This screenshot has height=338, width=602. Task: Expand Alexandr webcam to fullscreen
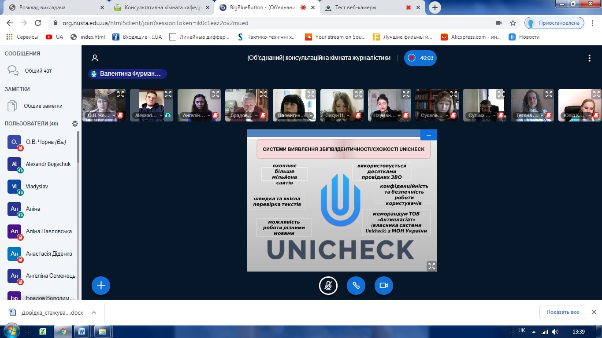coord(168,94)
